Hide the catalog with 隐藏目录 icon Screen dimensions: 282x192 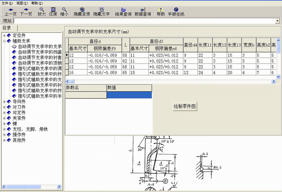coord(82,12)
